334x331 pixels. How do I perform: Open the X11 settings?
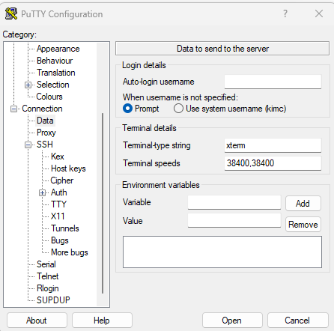pyautogui.click(x=58, y=216)
